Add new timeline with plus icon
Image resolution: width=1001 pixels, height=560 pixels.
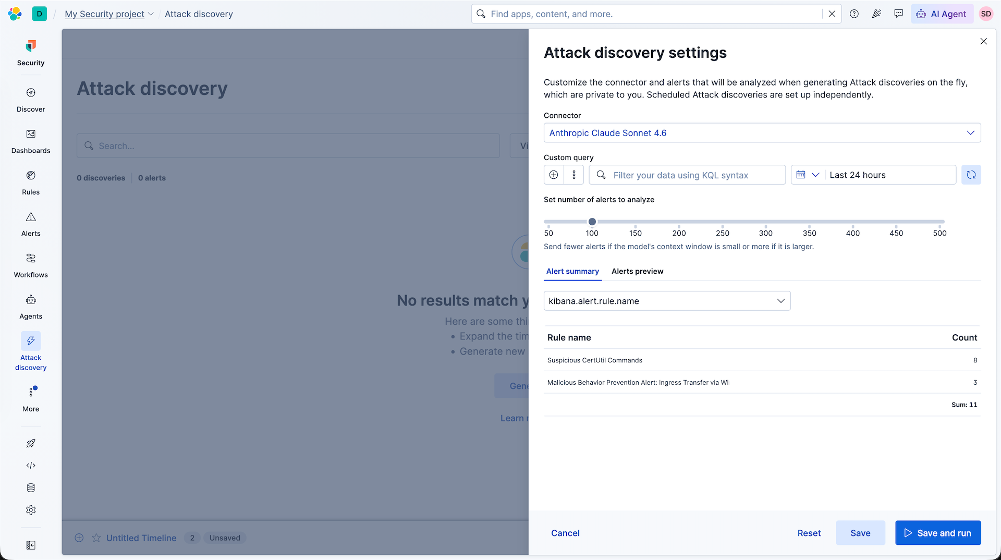79,538
